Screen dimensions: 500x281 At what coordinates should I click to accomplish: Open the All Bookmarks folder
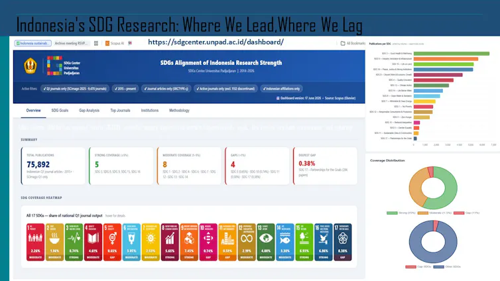[353, 43]
